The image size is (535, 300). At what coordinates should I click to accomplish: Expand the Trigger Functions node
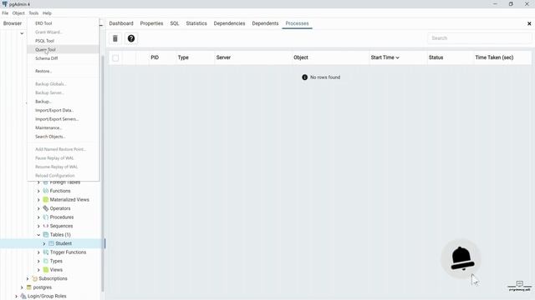pyautogui.click(x=38, y=252)
